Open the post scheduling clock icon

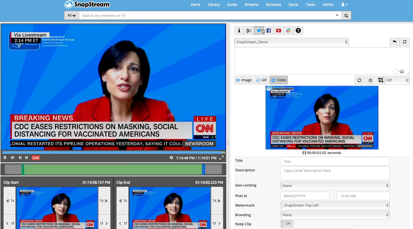point(370,80)
